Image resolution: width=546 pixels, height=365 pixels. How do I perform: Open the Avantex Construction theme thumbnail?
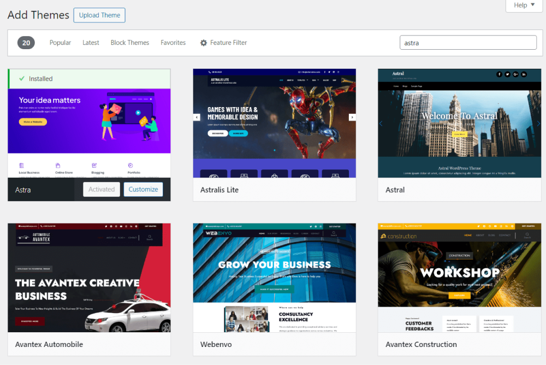[x=459, y=278]
